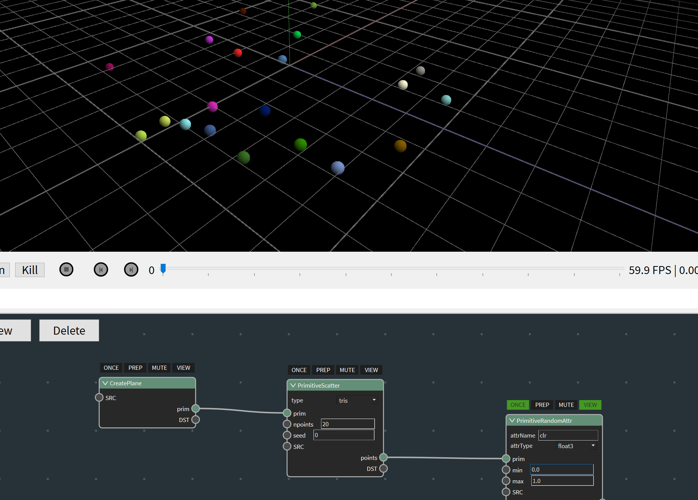Click the attrName input field
The image size is (698, 500).
tap(568, 435)
